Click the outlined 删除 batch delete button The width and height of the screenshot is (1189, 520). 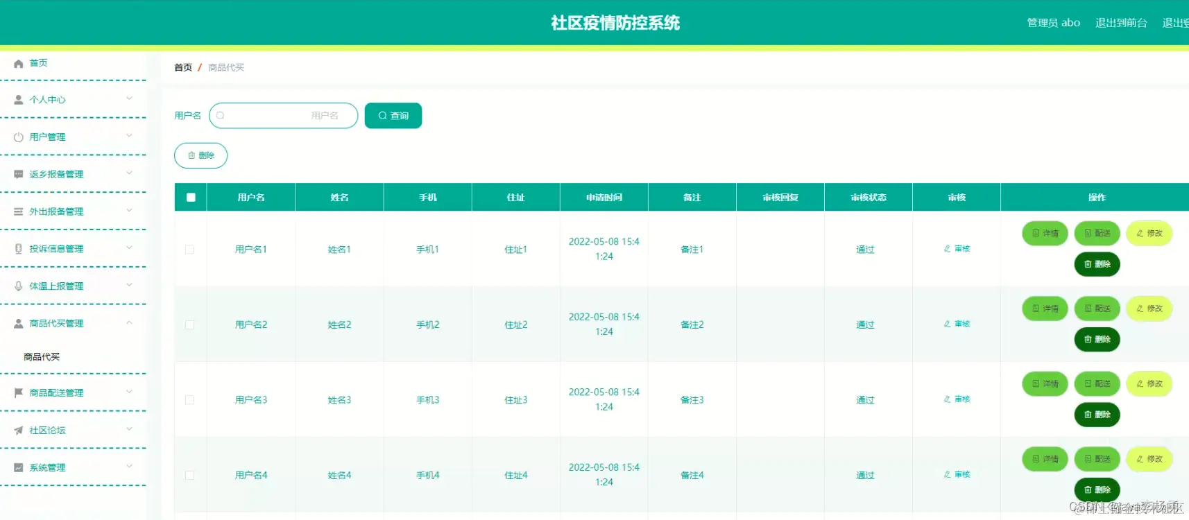point(200,155)
